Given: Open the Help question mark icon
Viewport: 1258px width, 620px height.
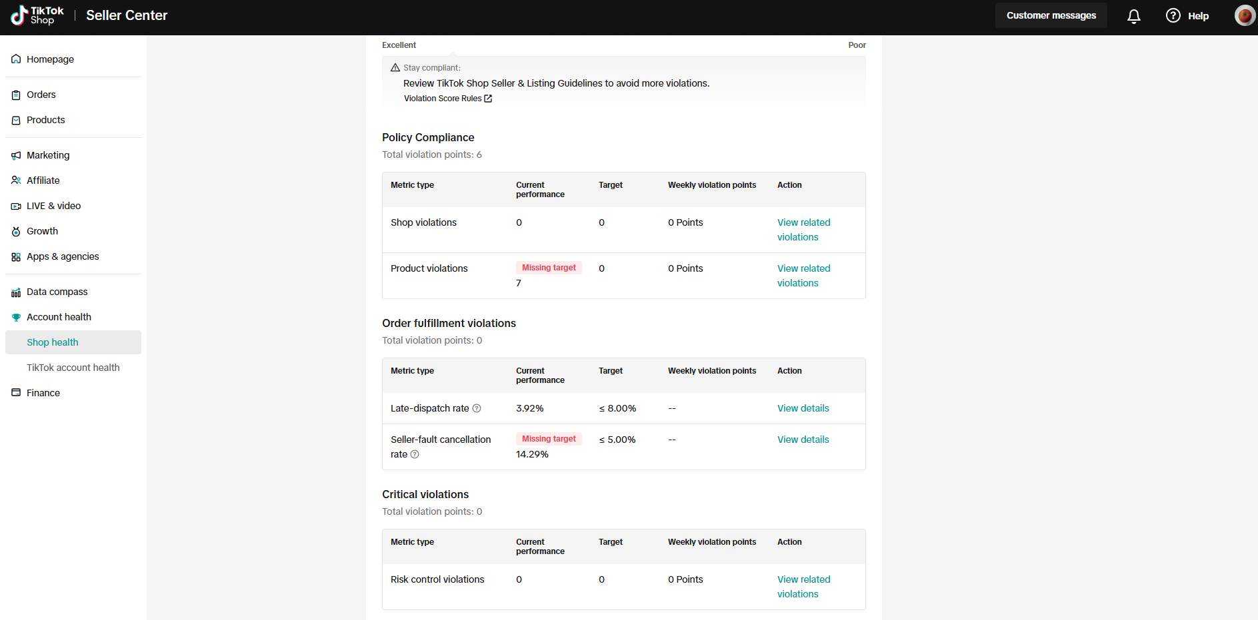Looking at the screenshot, I should (1173, 16).
